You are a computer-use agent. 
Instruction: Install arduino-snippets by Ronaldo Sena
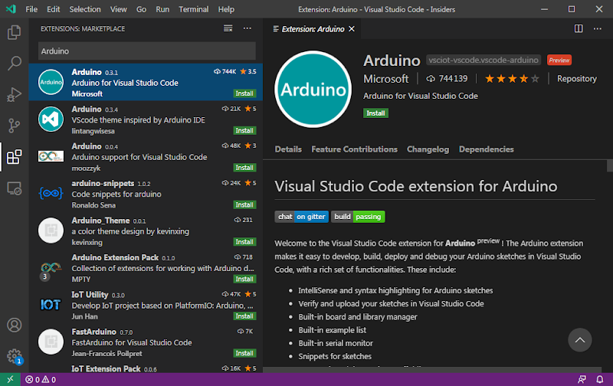244,204
